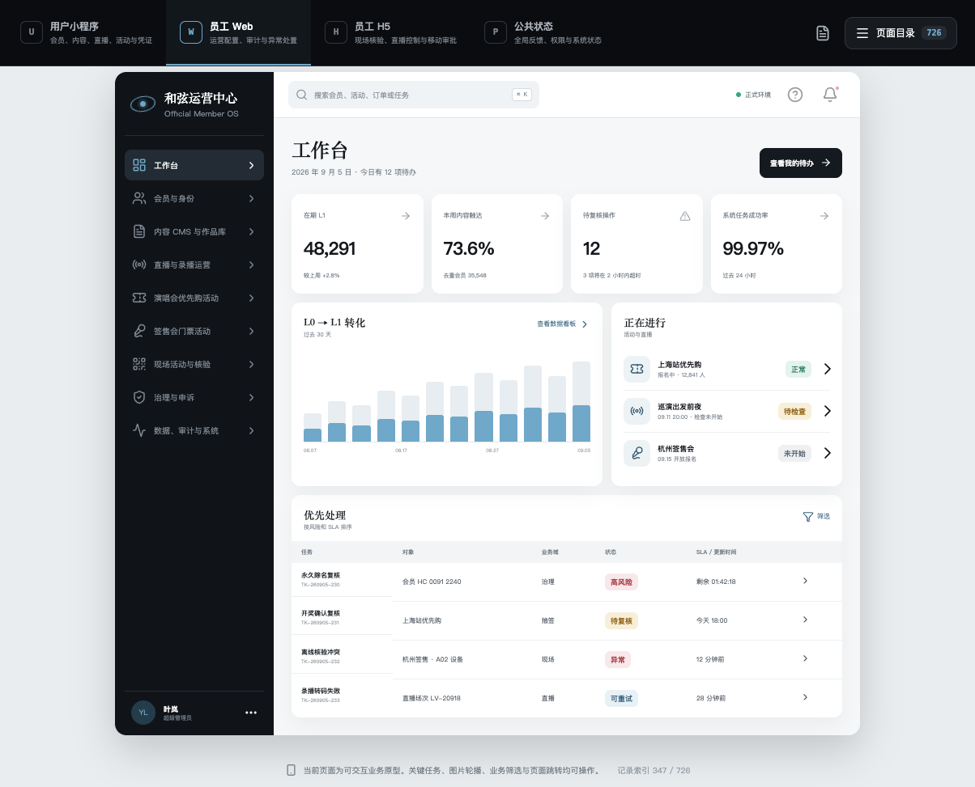Screen dimensions: 975x787
Task: Open the document icon in top bar
Action: pos(822,33)
